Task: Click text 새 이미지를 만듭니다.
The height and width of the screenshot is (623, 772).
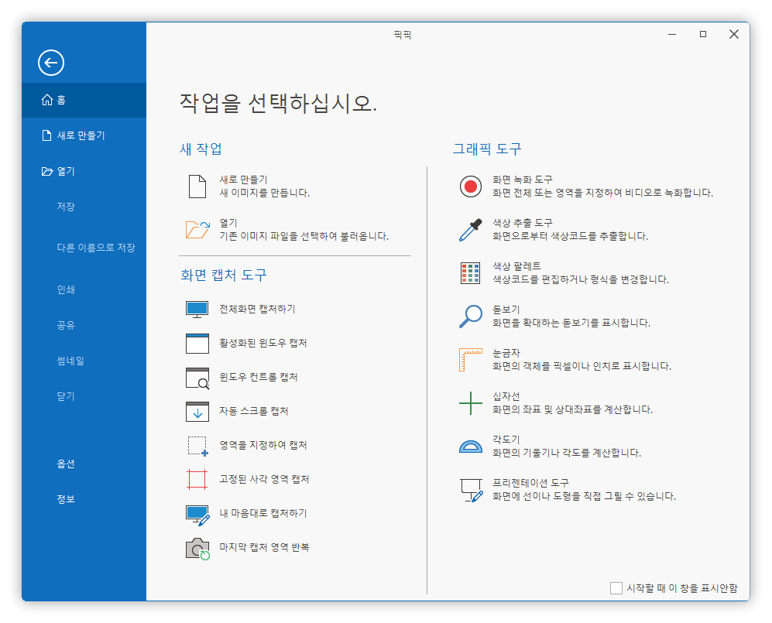Action: tap(265, 193)
